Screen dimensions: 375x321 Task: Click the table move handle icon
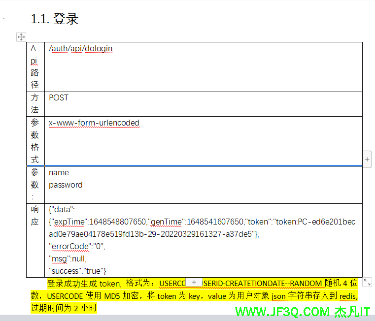[x=21, y=37]
